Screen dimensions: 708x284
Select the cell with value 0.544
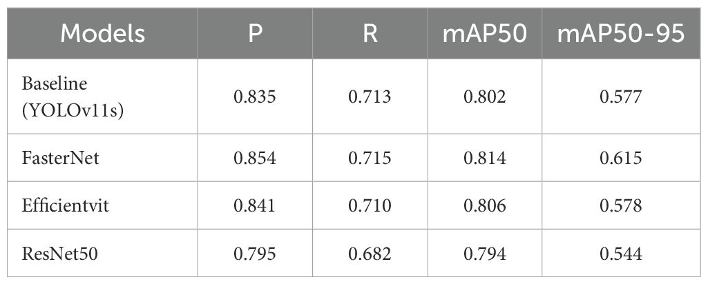[x=613, y=254]
